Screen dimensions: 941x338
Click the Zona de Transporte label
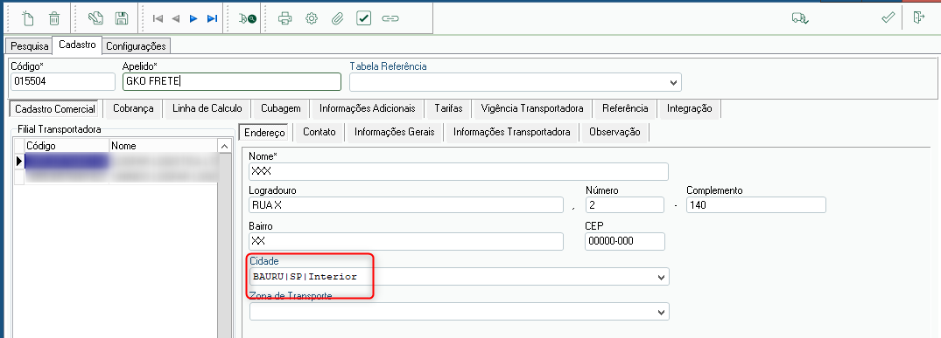pyautogui.click(x=291, y=296)
